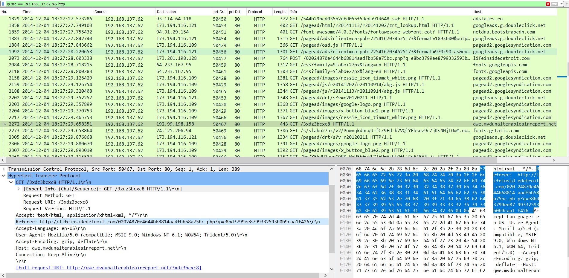Click destination 93.114.64.118
The image size is (569, 278).
[x=174, y=19]
